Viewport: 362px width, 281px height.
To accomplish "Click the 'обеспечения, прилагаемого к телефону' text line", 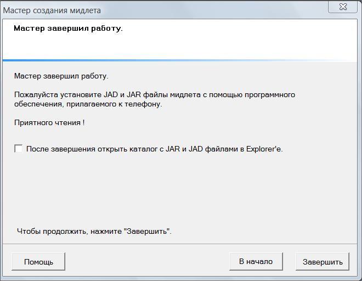I will pos(88,104).
